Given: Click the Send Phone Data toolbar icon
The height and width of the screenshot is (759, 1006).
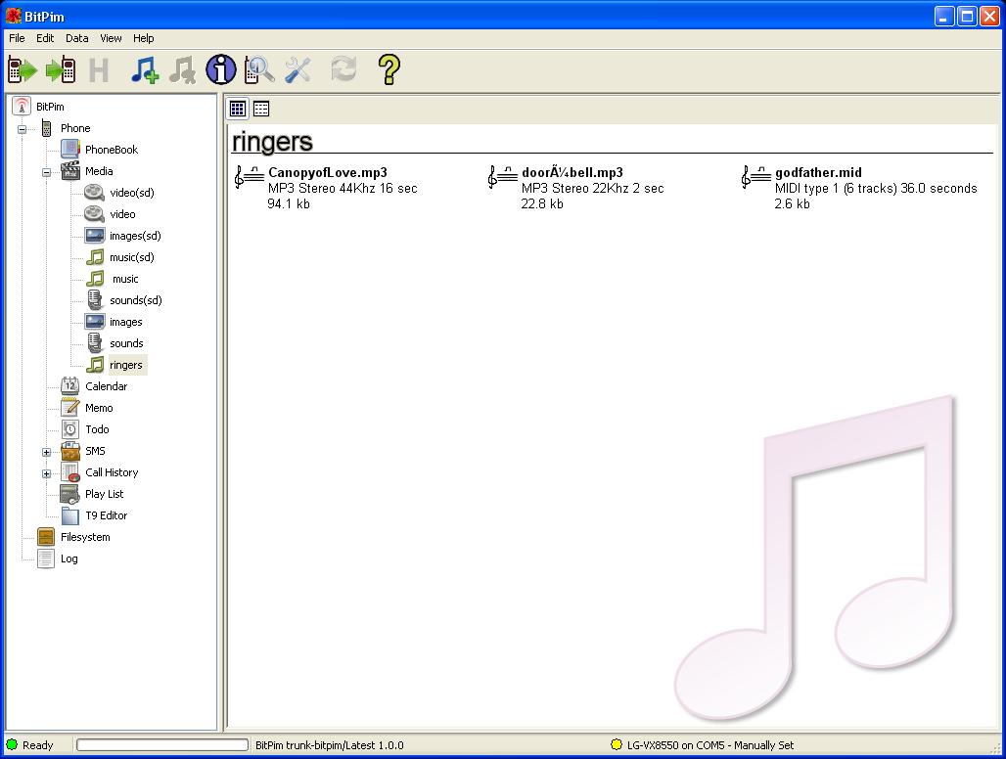Looking at the screenshot, I should tap(61, 69).
